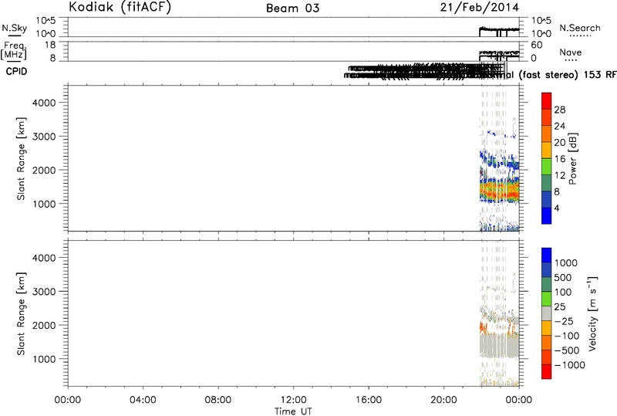Pick the red bottom segment of velocity colorbar

[547, 372]
